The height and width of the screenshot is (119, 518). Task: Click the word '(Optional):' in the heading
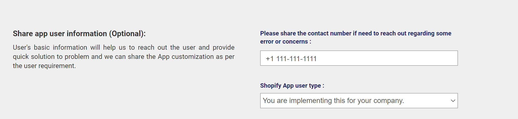[127, 34]
